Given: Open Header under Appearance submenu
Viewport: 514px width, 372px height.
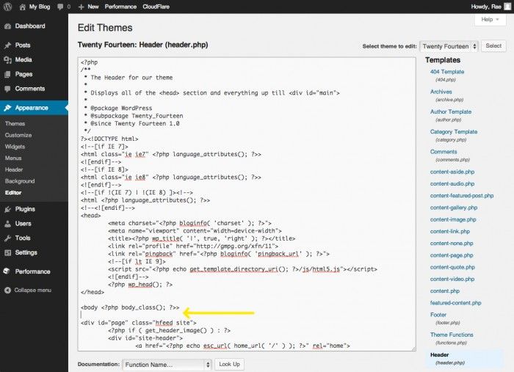Looking at the screenshot, I should (14, 169).
